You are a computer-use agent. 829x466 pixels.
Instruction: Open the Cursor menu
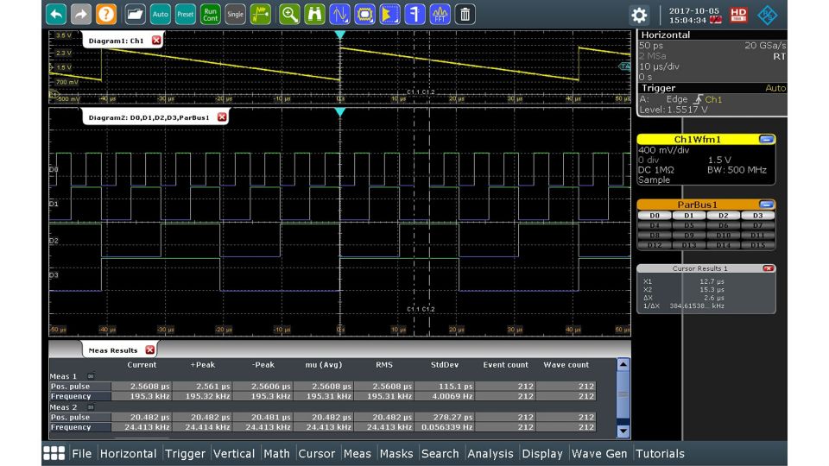click(317, 453)
